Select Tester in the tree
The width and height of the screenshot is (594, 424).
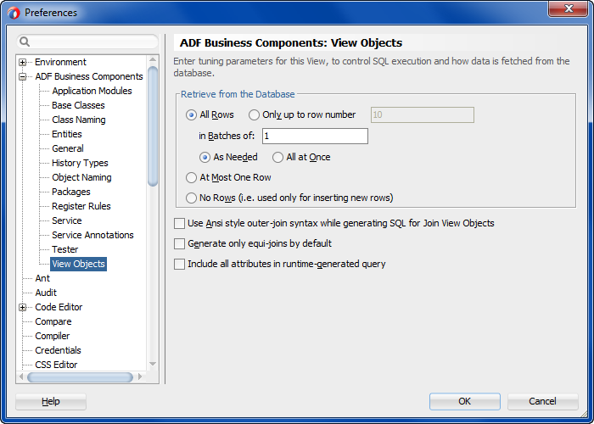pos(65,249)
